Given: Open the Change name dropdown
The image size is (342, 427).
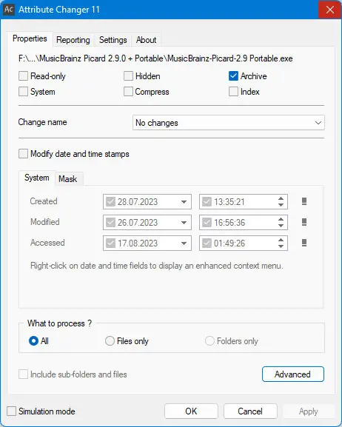Looking at the screenshot, I should point(228,123).
